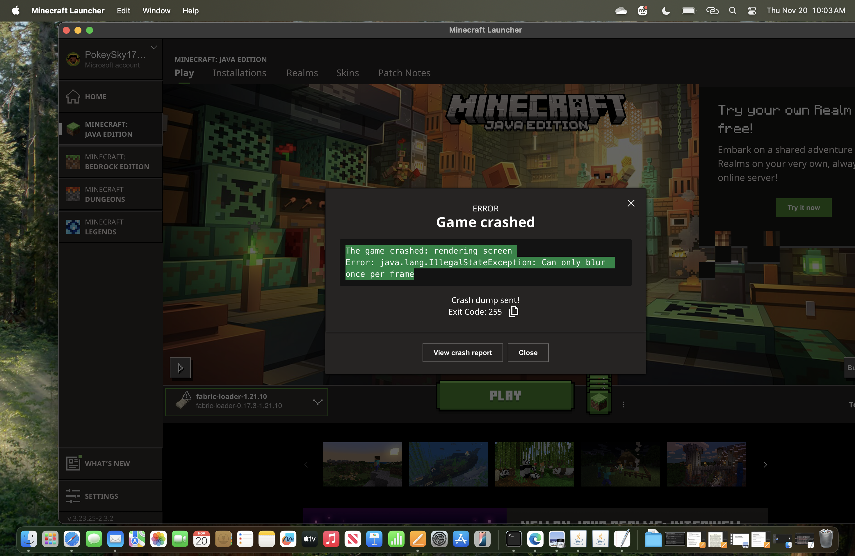Close the error dialog with the X icon
Image resolution: width=855 pixels, height=556 pixels.
[x=631, y=203]
